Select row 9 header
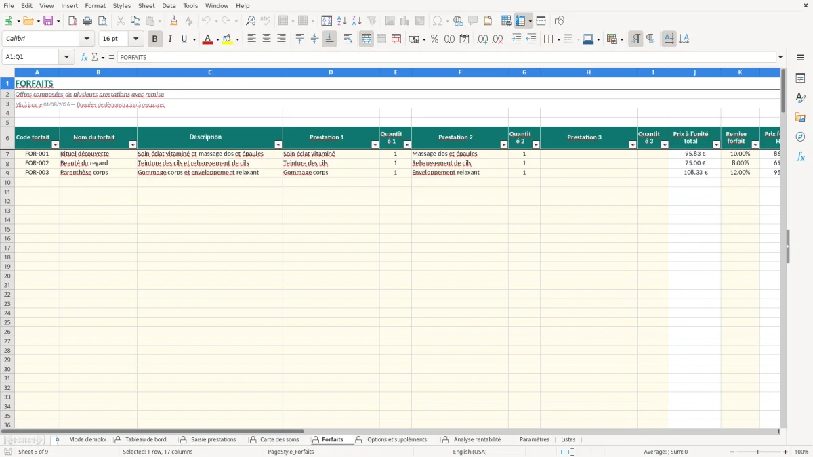 tap(7, 173)
